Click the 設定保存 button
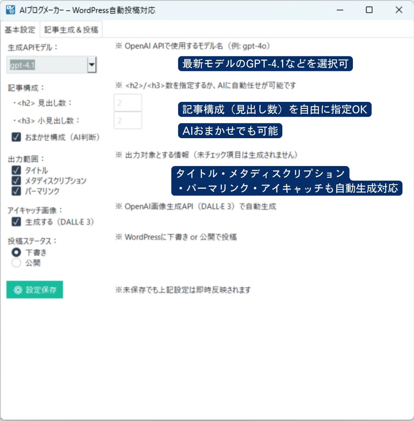 35,290
